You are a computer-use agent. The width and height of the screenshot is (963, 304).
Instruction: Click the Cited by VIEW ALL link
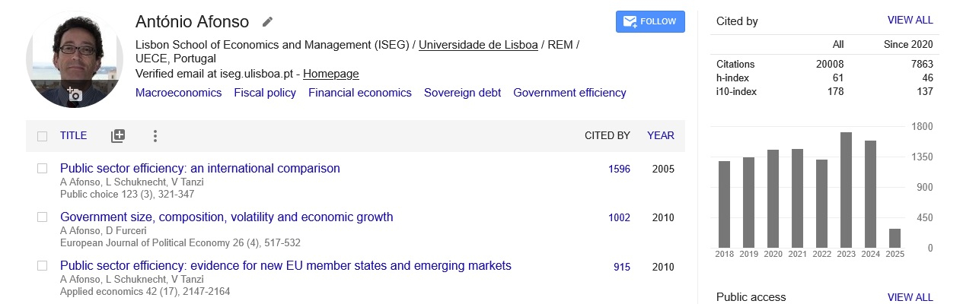(x=910, y=21)
